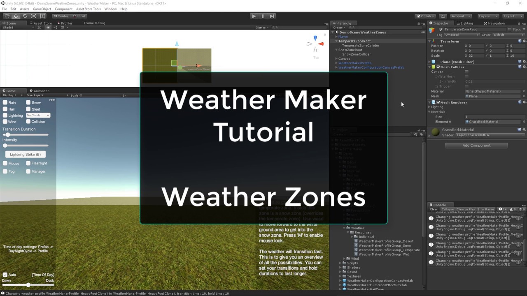Screen dimensions: 527x296
Task: Click the GameObject cube icon in Inspector
Action: coord(432,30)
